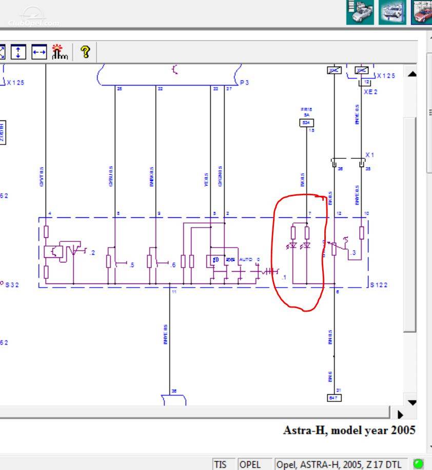Click the green status indicator light
The height and width of the screenshot is (470, 432).
click(418, 464)
